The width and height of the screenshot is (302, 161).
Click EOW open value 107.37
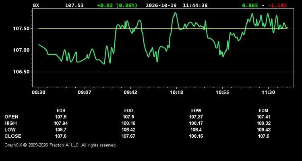tap(196, 117)
